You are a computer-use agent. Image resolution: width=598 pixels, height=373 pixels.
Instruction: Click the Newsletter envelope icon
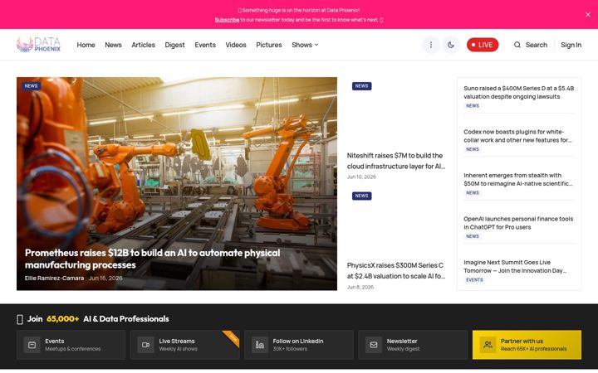[374, 345]
